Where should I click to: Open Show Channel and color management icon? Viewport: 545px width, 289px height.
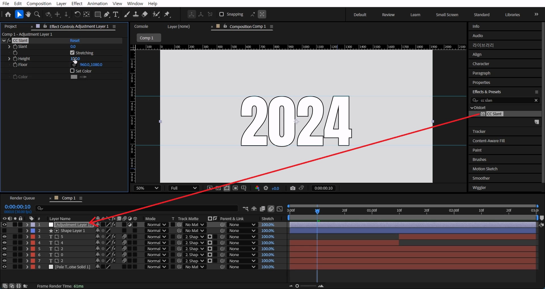point(257,188)
